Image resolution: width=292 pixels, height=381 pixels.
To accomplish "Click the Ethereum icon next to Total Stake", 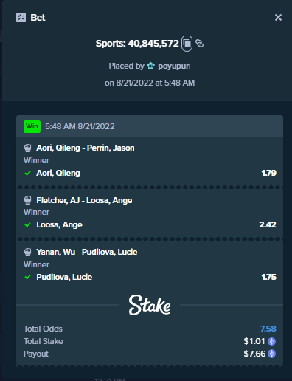I will click(271, 341).
